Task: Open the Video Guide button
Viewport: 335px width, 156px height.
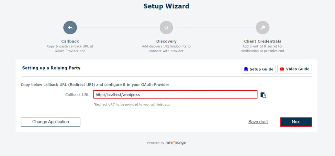Action: pos(294,69)
